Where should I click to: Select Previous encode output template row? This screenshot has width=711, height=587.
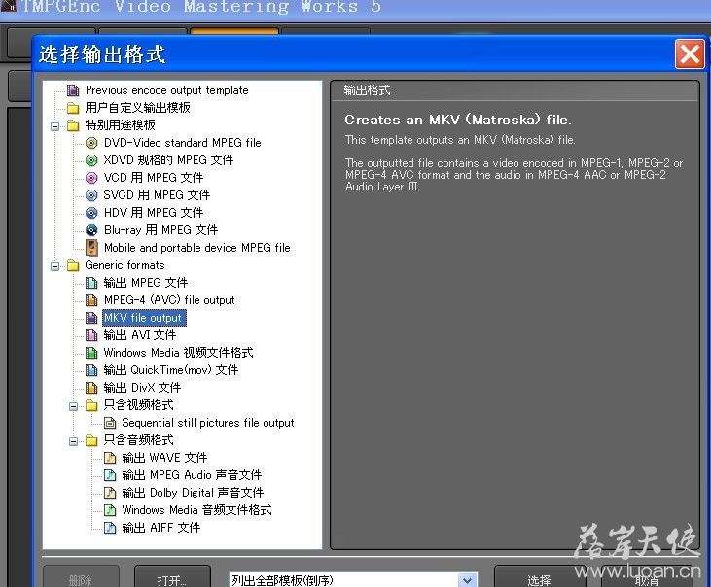167,90
